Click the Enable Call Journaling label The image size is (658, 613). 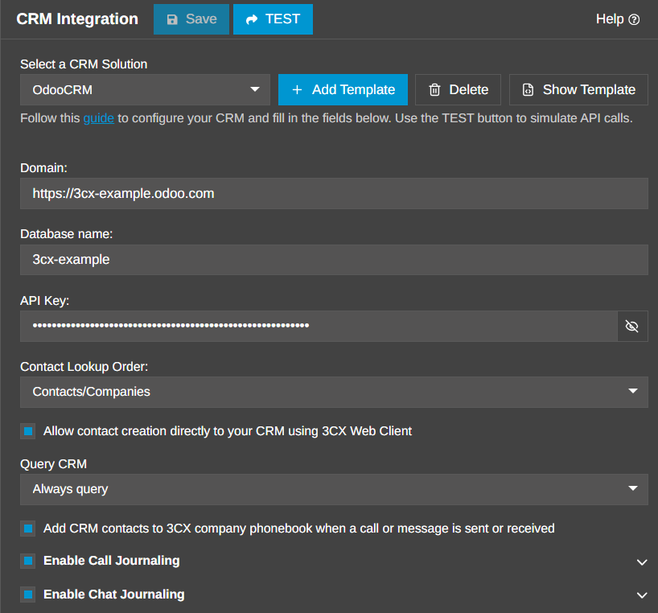(112, 561)
